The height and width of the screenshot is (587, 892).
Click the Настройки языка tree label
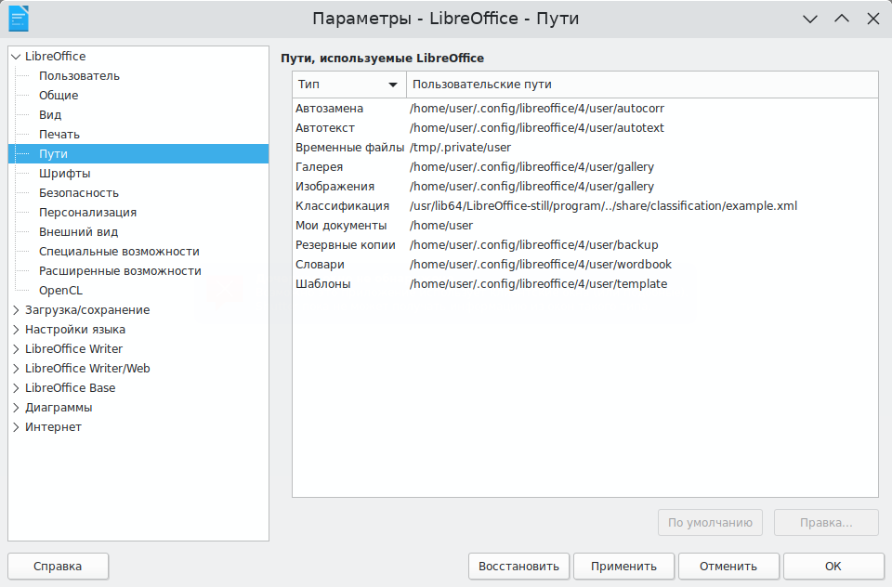coord(75,330)
